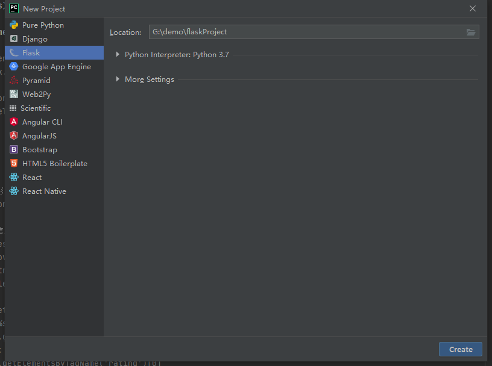This screenshot has width=492, height=366.
Task: Select the "HTML5 Boilerplate" label text
Action: click(55, 164)
